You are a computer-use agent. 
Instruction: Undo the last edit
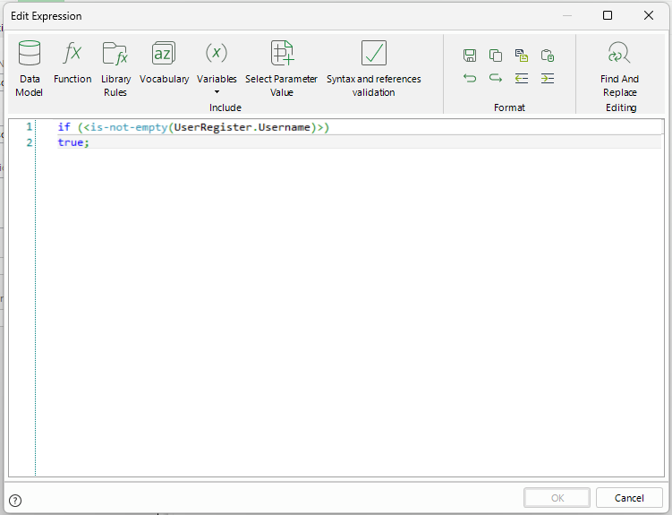click(470, 78)
